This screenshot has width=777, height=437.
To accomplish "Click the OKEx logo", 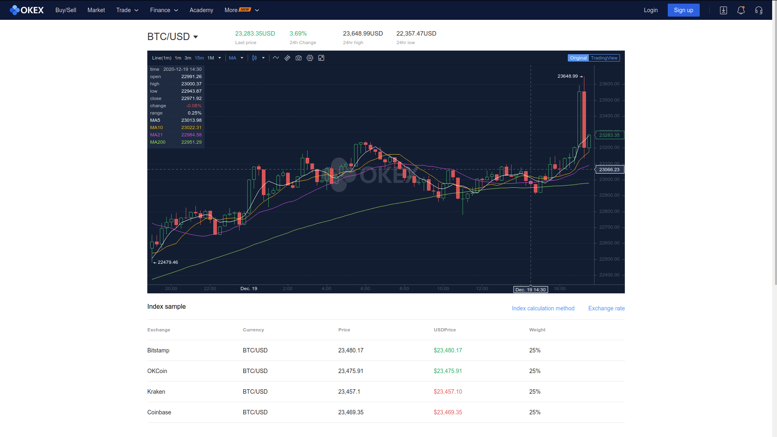I will (27, 10).
